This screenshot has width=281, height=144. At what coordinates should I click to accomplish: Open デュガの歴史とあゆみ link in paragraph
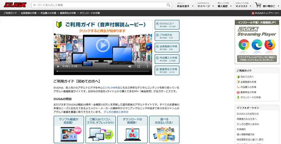(116, 112)
